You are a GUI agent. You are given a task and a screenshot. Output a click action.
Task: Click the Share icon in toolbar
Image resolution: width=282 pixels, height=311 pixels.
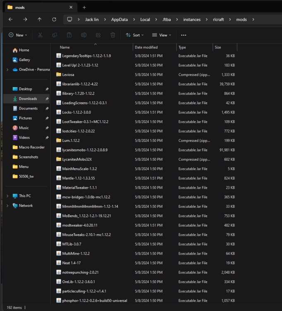pos(98,35)
